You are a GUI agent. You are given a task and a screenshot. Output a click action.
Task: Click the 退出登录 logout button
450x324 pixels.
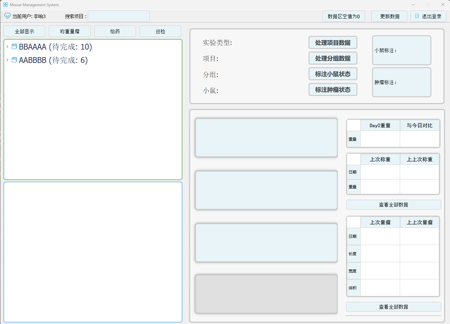(428, 16)
